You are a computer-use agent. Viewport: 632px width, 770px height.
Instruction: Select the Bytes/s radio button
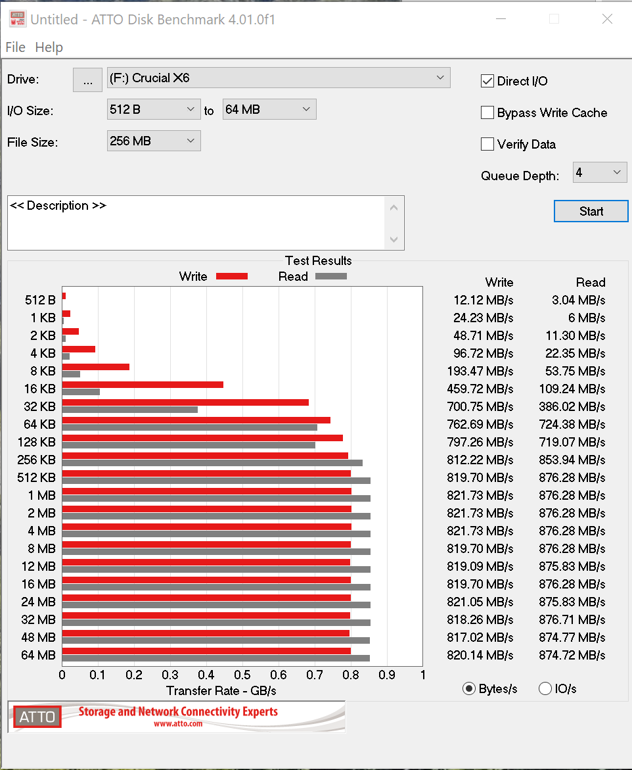click(469, 688)
